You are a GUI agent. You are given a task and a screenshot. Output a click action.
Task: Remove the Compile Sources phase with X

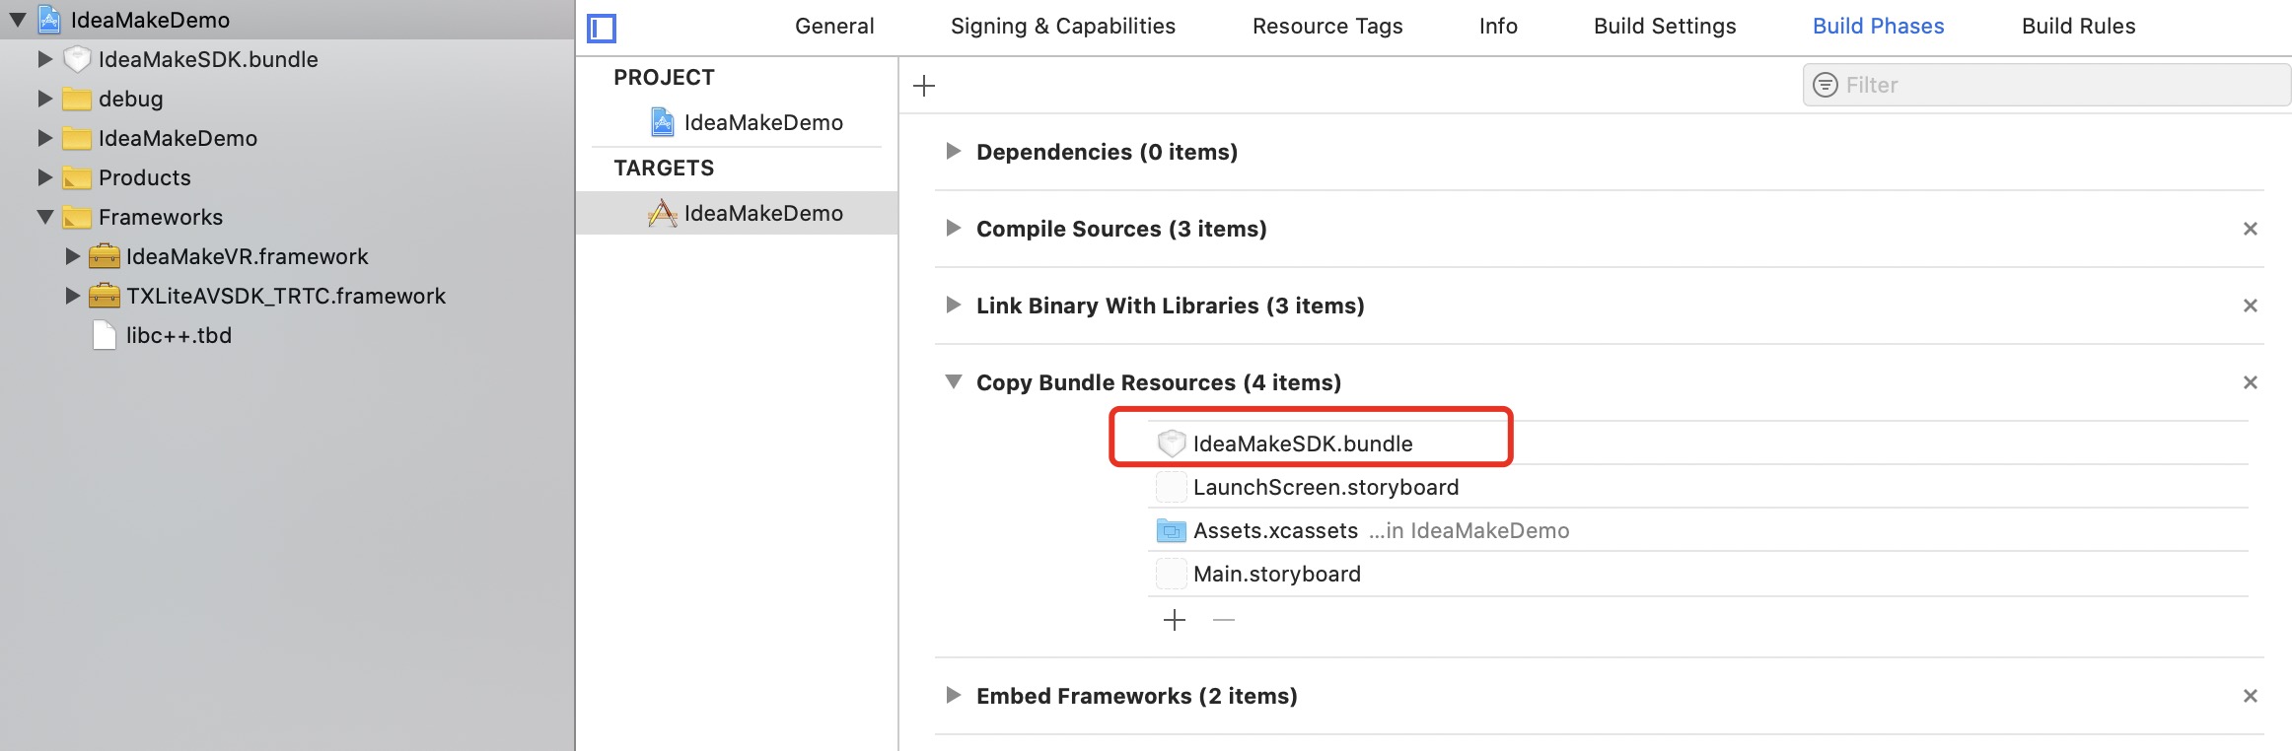pyautogui.click(x=2250, y=229)
